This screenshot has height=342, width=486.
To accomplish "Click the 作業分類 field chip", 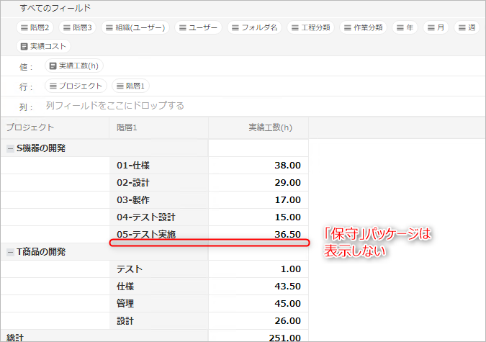I will (x=362, y=28).
